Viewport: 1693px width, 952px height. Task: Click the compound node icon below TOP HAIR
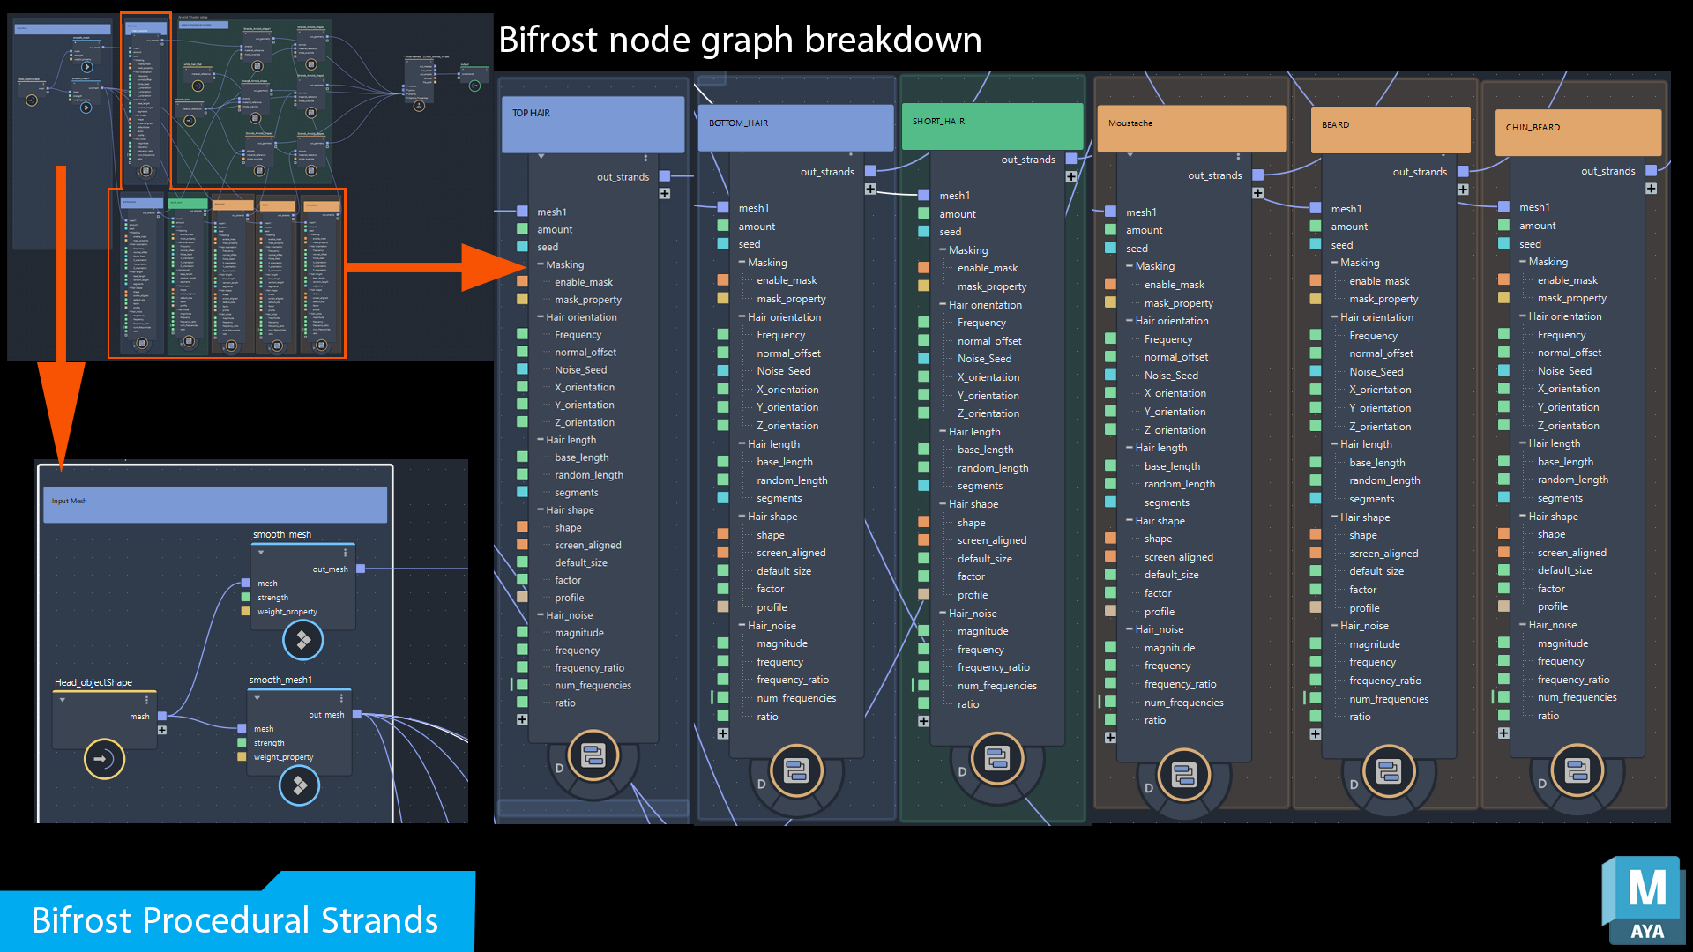click(x=593, y=754)
